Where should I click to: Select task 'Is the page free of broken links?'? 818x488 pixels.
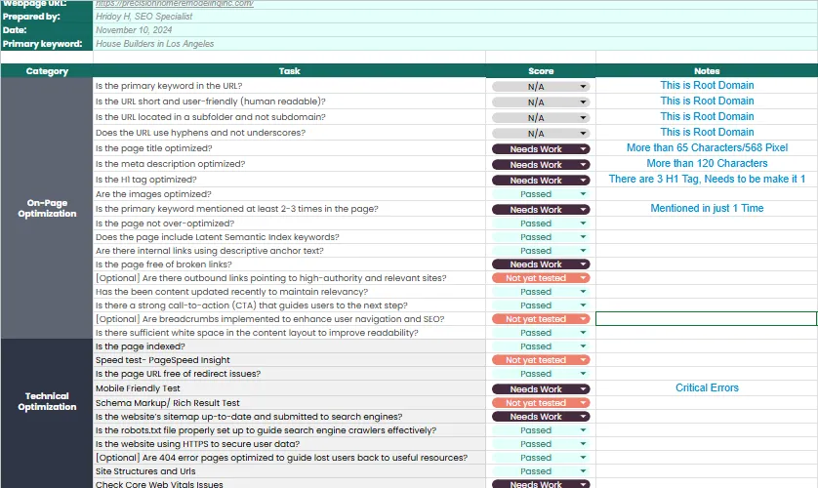coord(290,264)
